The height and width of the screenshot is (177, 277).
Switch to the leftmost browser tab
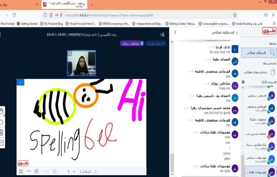click(18, 4)
